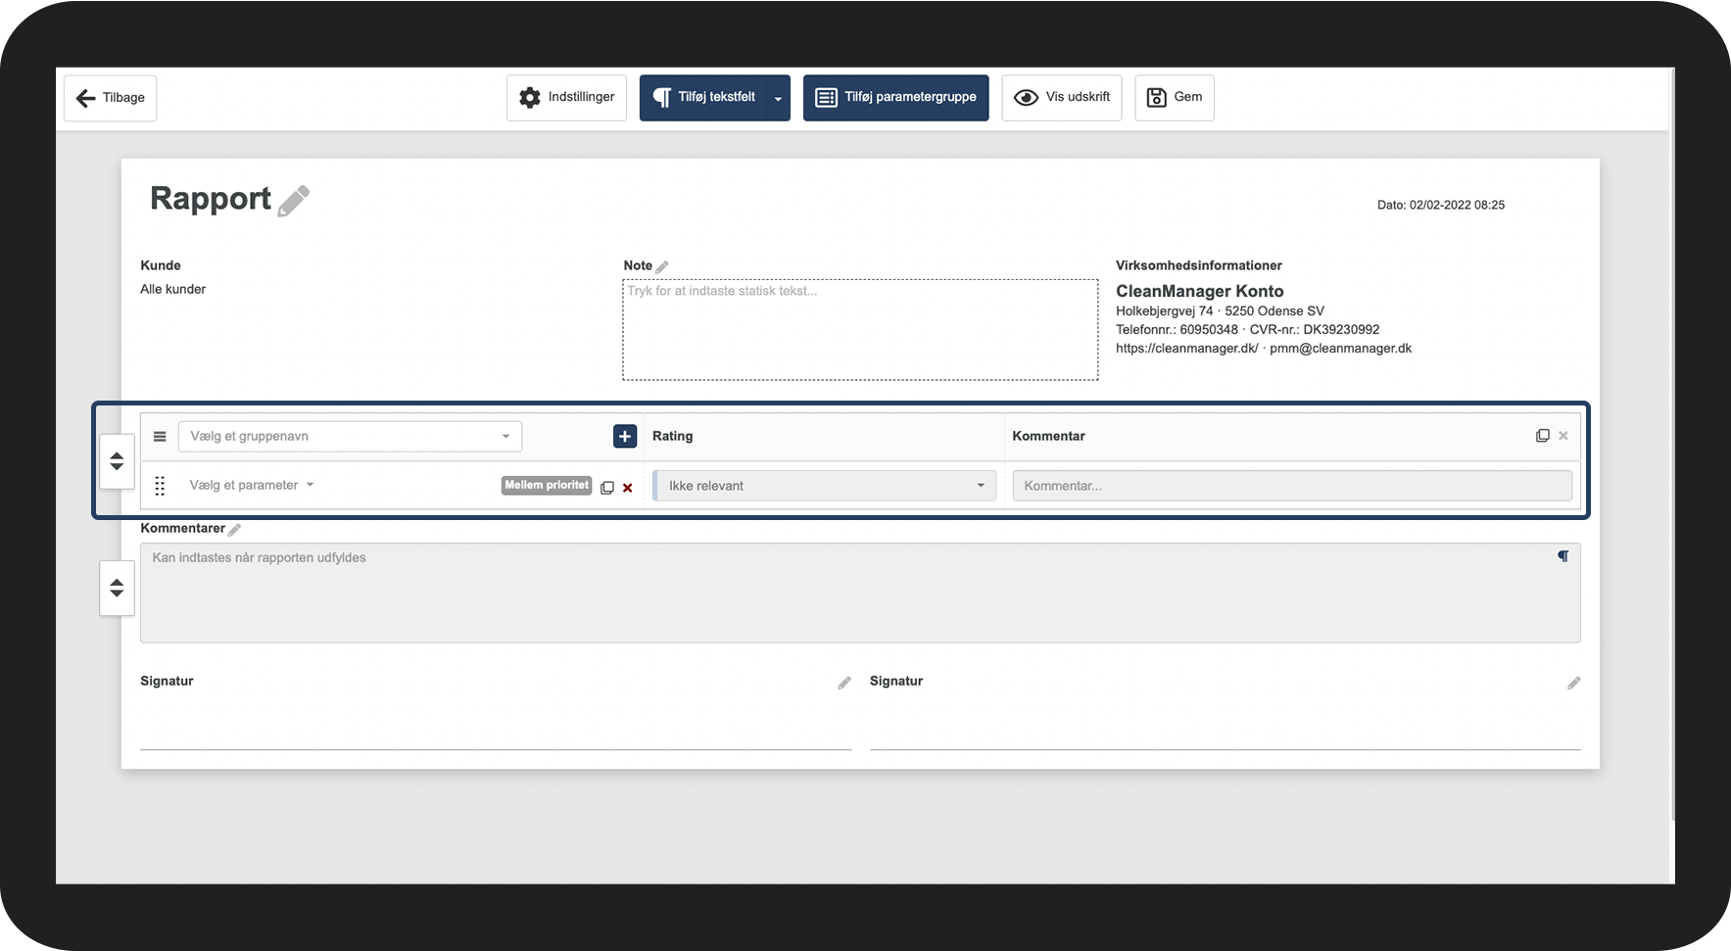Show print preview with Vis udskrift
The width and height of the screenshot is (1731, 951).
pos(1061,98)
